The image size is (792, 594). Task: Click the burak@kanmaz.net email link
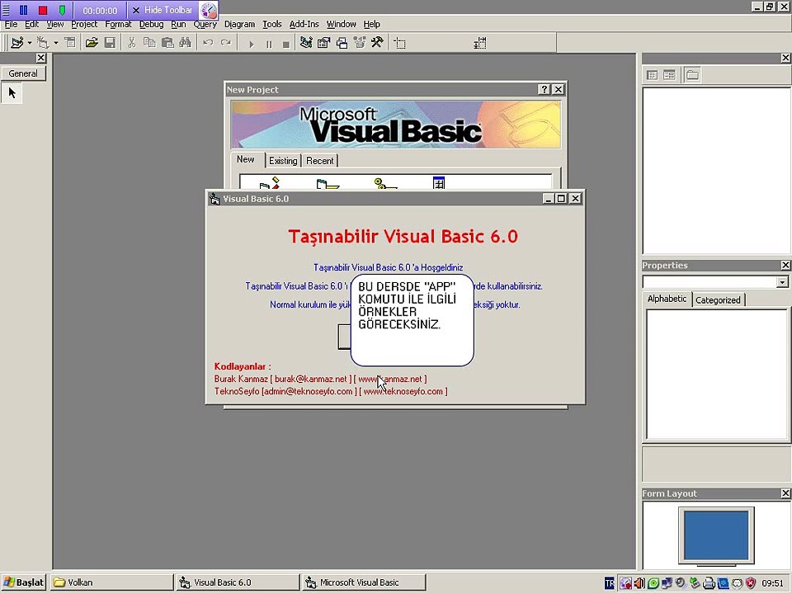[x=311, y=379]
